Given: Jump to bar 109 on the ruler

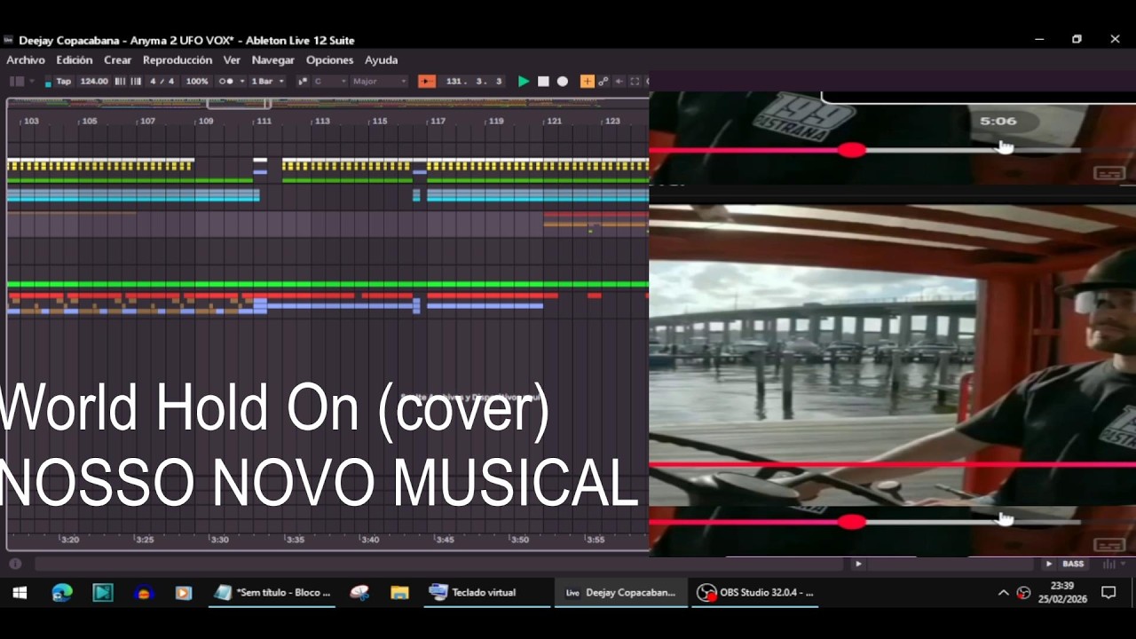Looking at the screenshot, I should pos(206,121).
